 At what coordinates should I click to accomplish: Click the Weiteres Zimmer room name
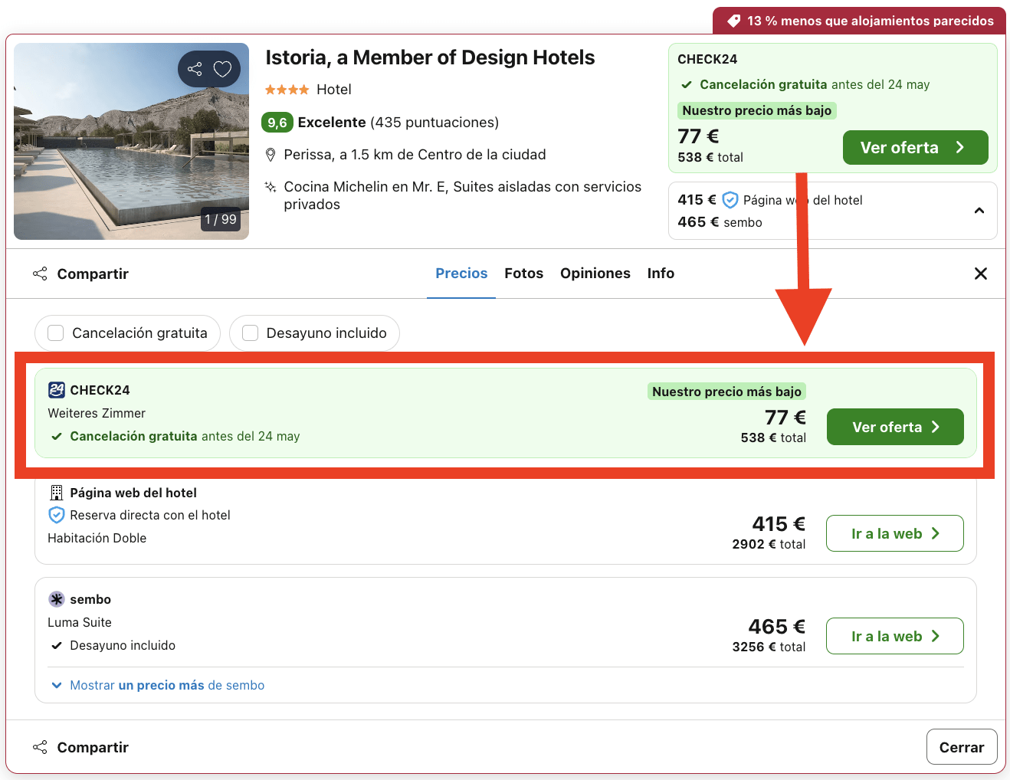(x=97, y=413)
